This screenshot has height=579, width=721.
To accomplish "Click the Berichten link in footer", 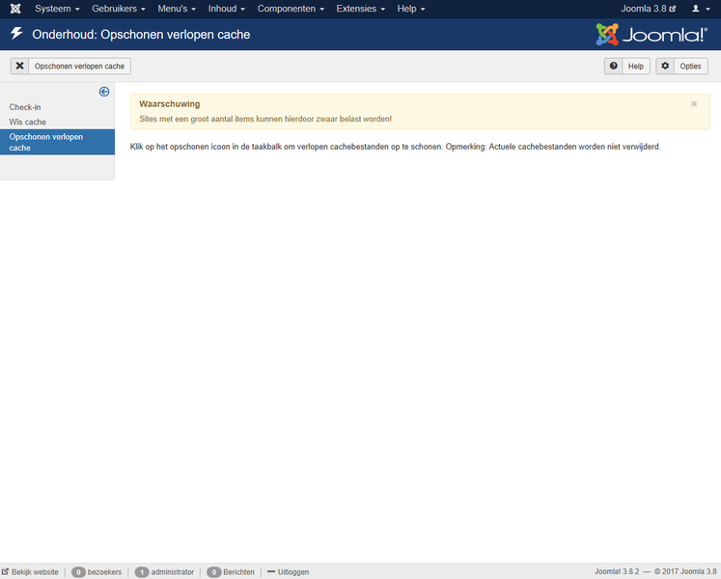I will (x=238, y=572).
